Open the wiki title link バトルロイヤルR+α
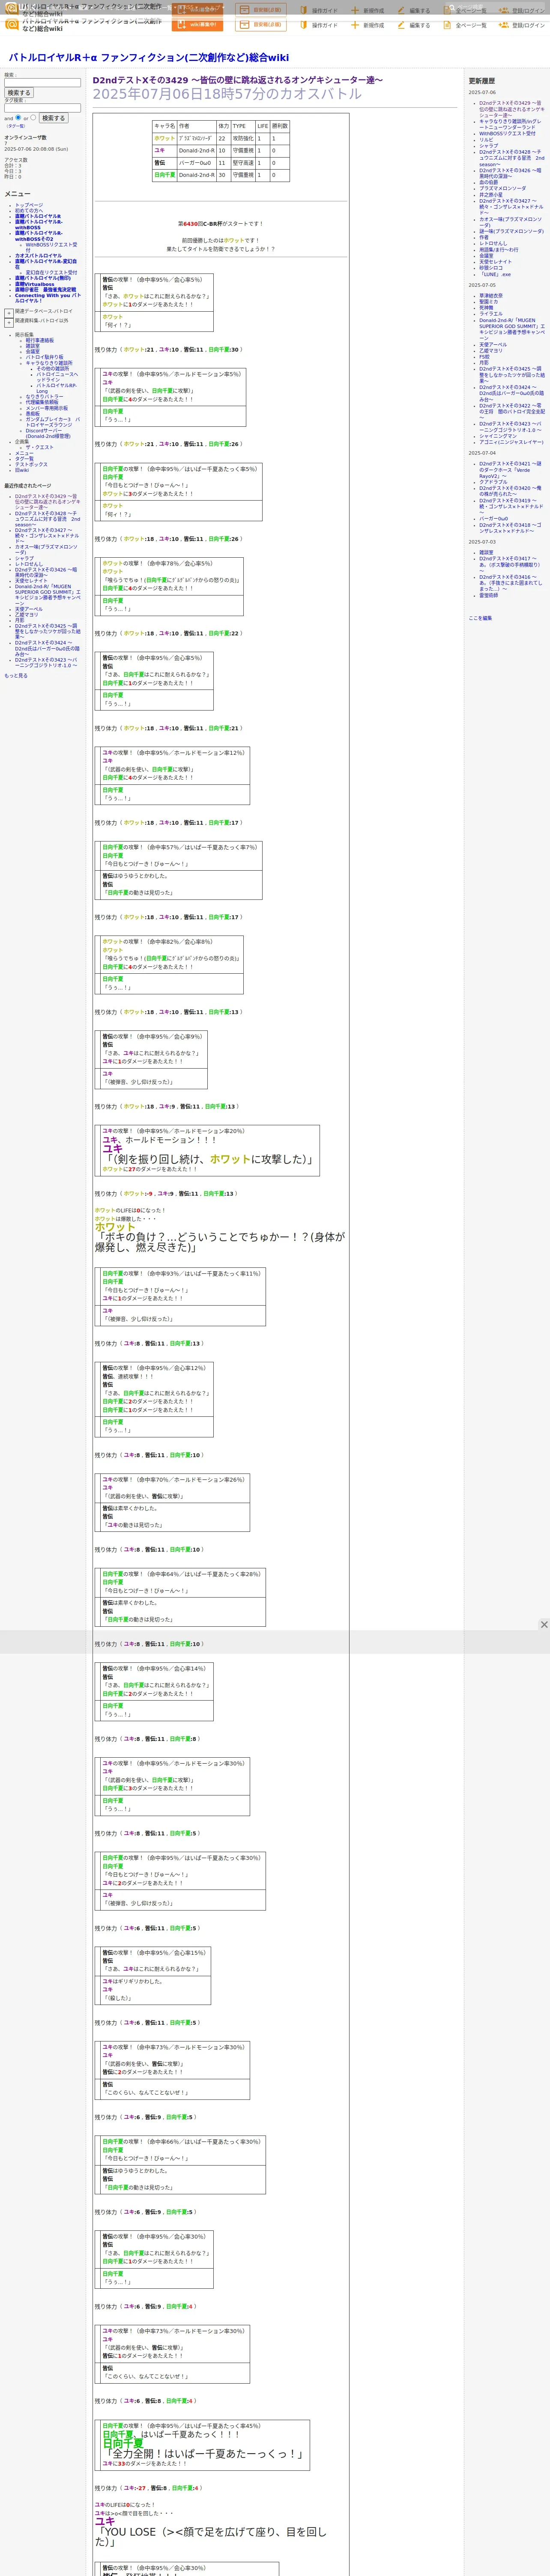 click(149, 58)
